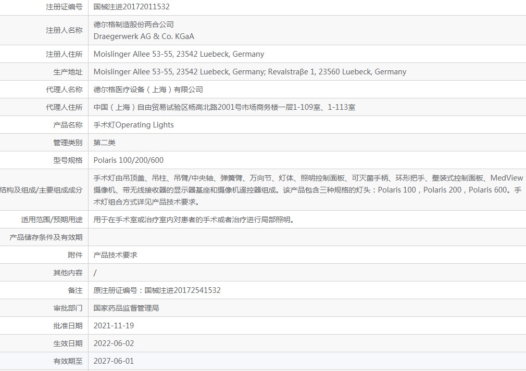Click the 生效日期 label
This screenshot has height=371, width=526.
click(68, 343)
